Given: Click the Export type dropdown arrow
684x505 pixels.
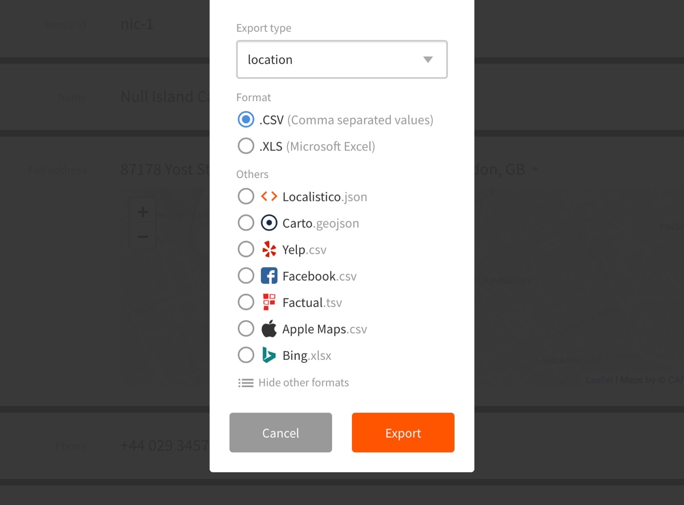Looking at the screenshot, I should pyautogui.click(x=428, y=59).
